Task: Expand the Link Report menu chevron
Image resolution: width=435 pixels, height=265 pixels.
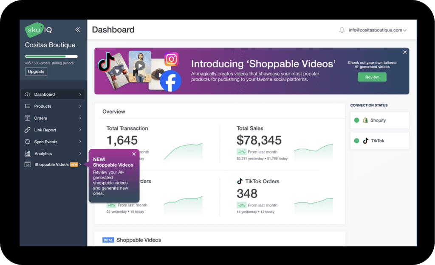Action: pyautogui.click(x=80, y=130)
